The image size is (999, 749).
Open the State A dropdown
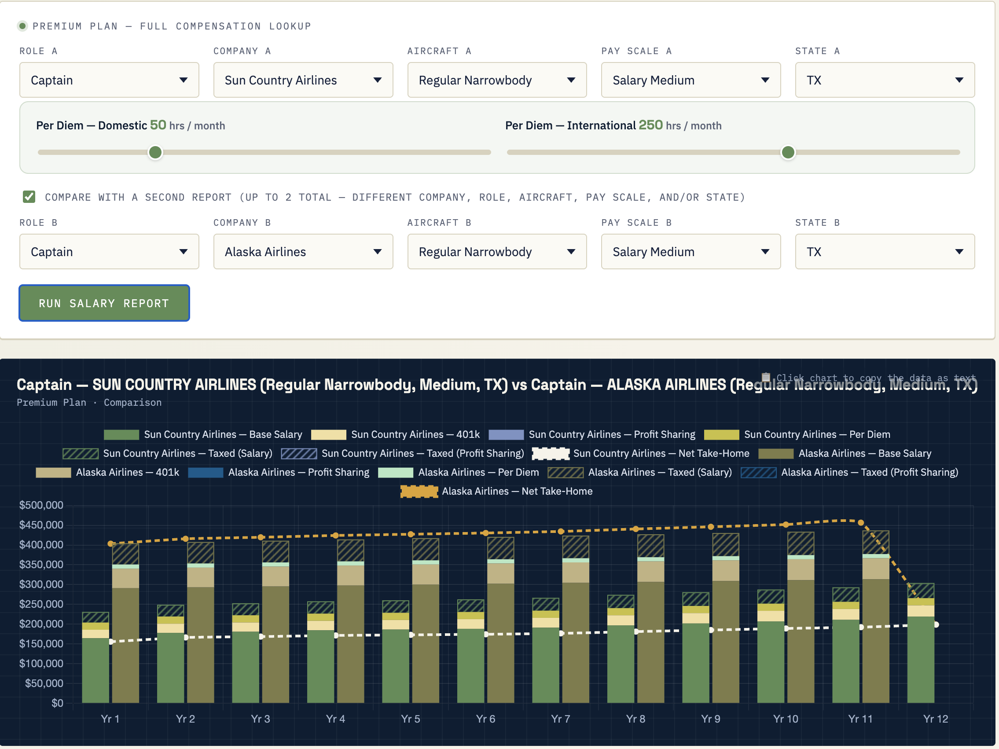point(885,80)
